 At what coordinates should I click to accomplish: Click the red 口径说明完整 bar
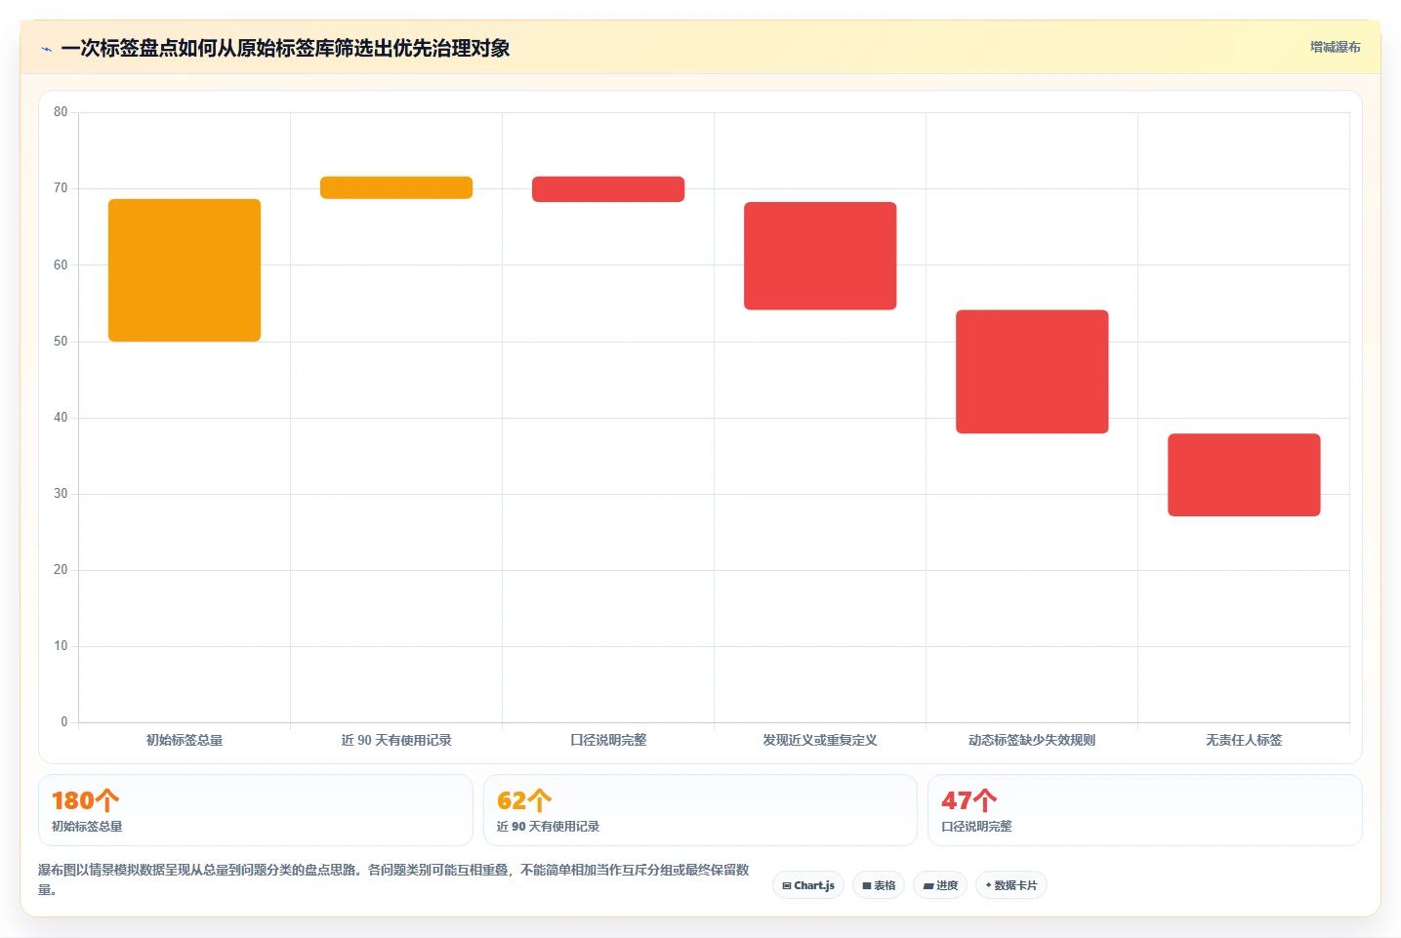(x=608, y=189)
